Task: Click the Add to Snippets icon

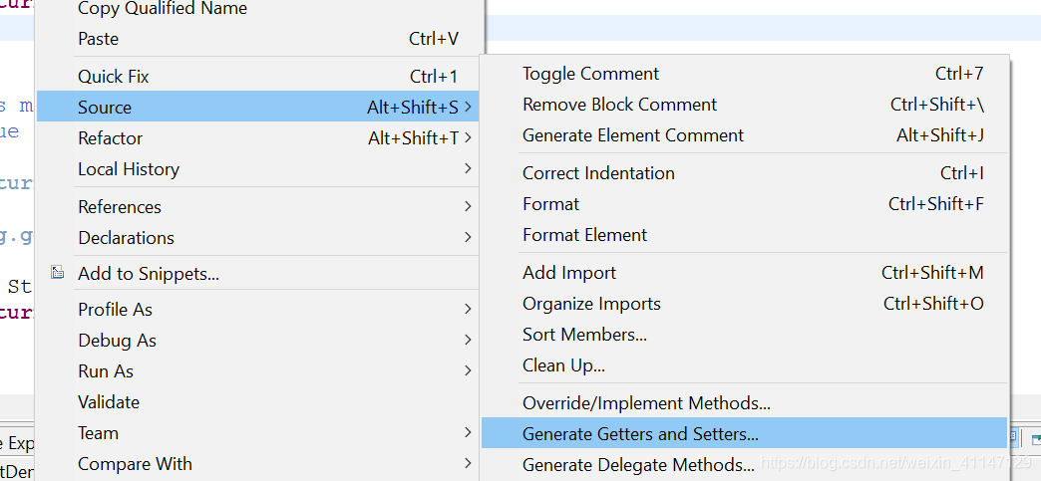Action: 58,273
